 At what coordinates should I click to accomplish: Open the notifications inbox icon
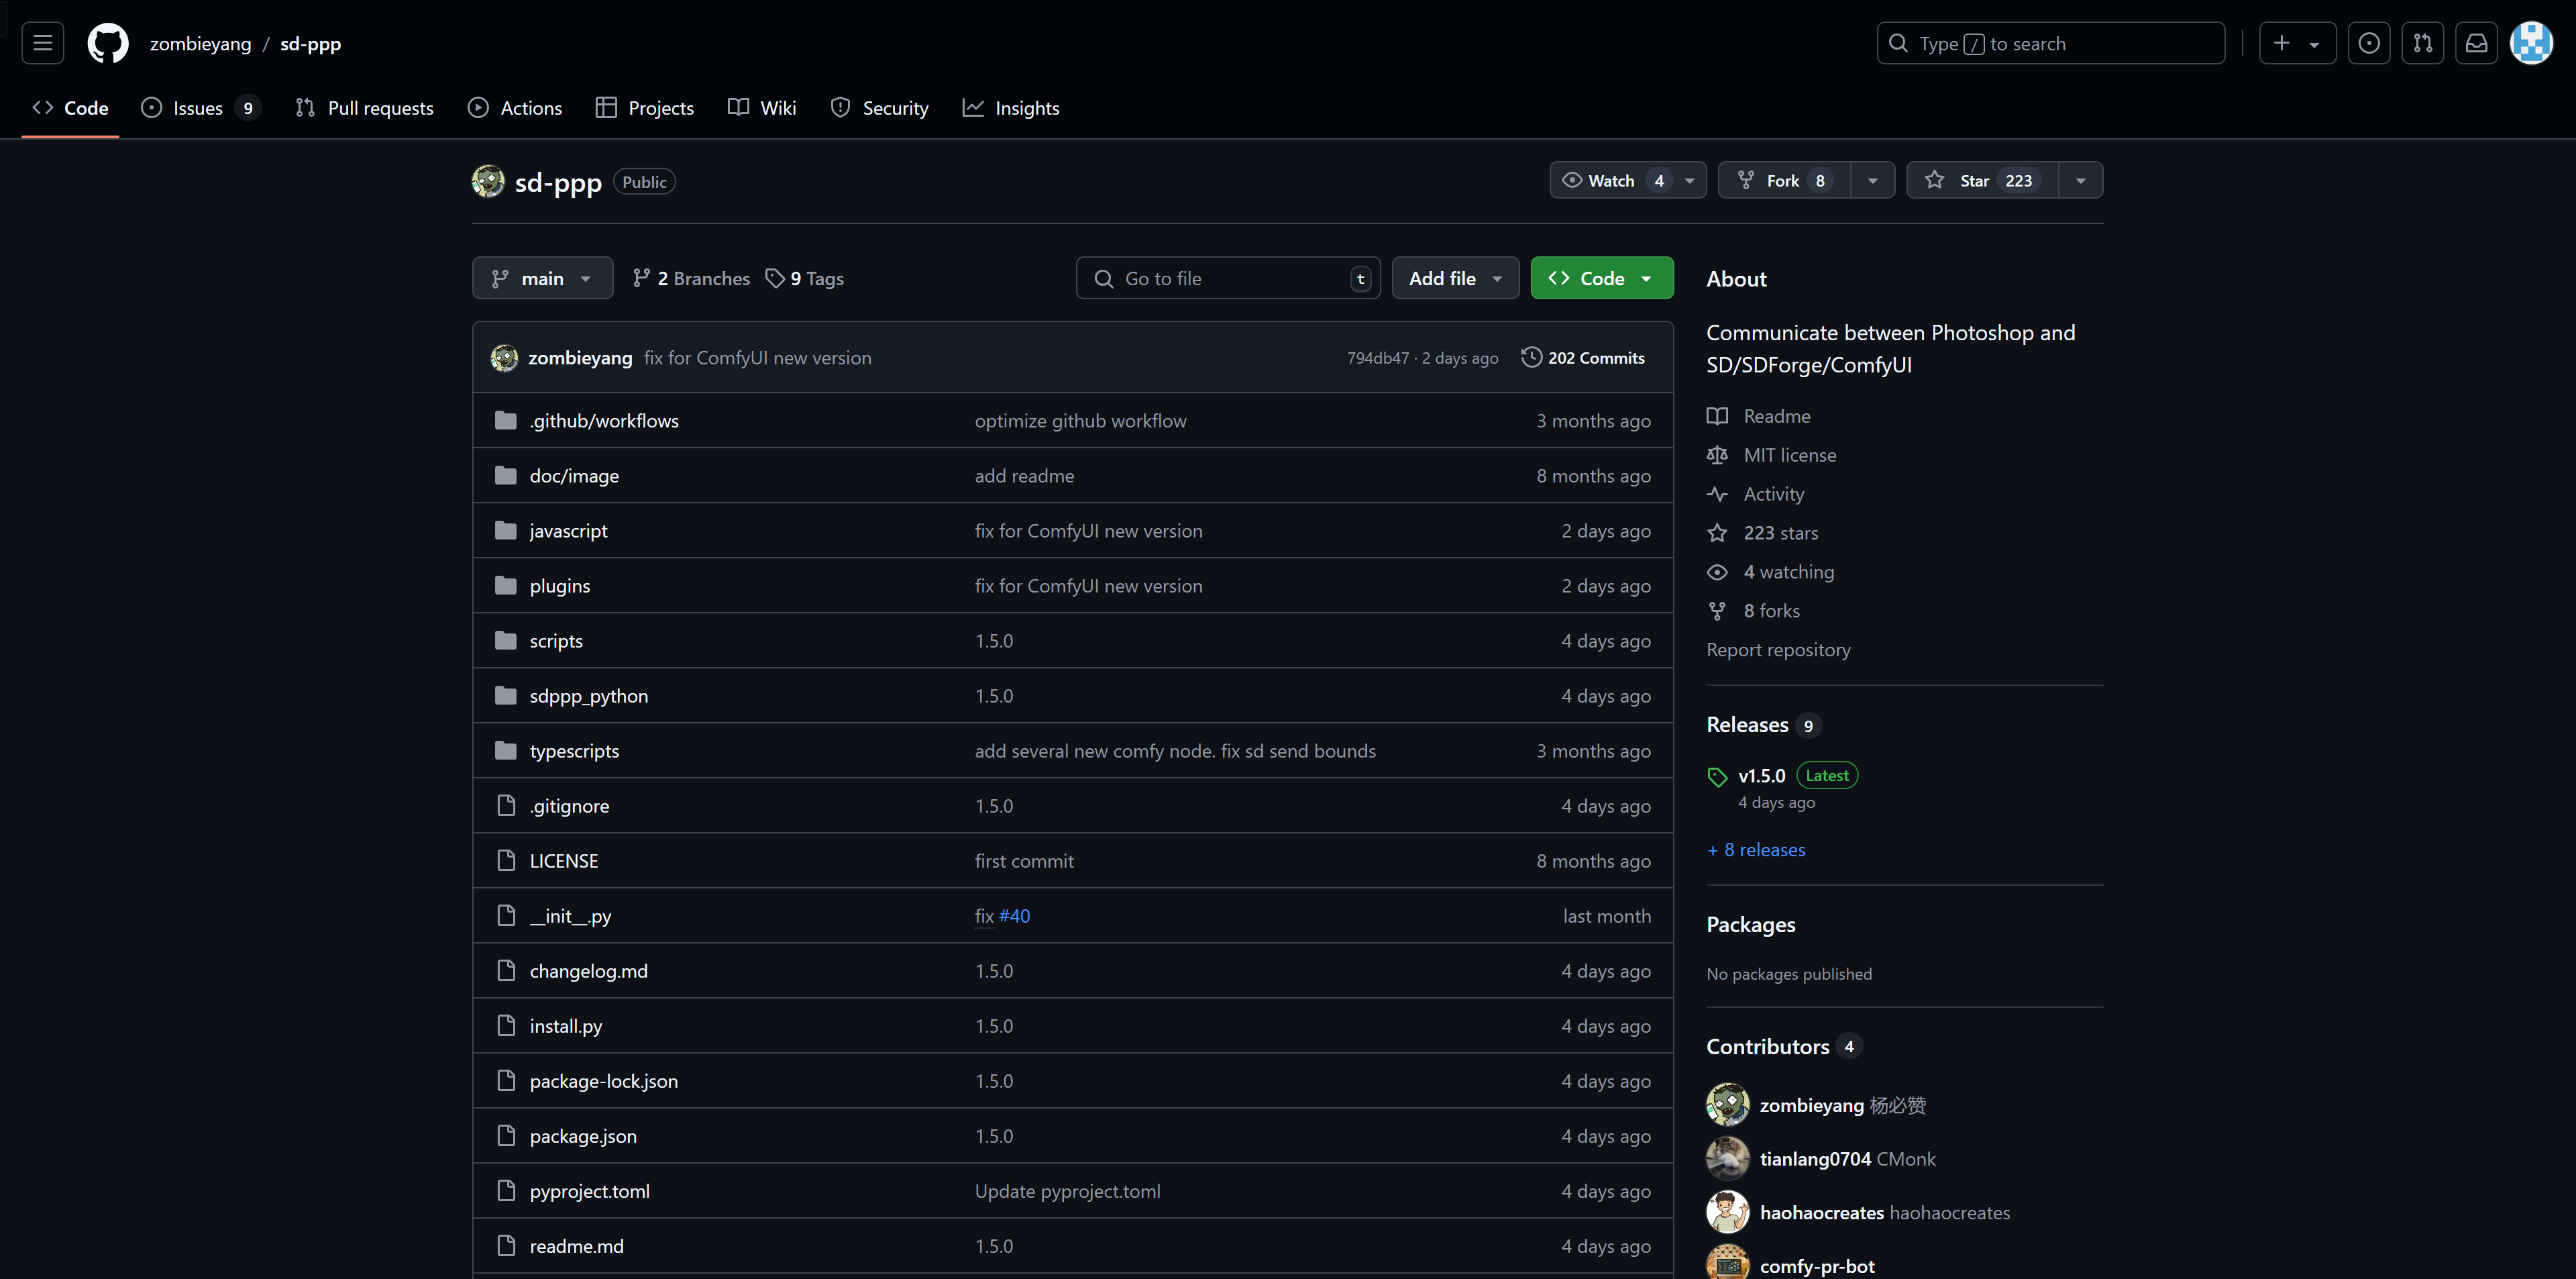tap(2476, 43)
